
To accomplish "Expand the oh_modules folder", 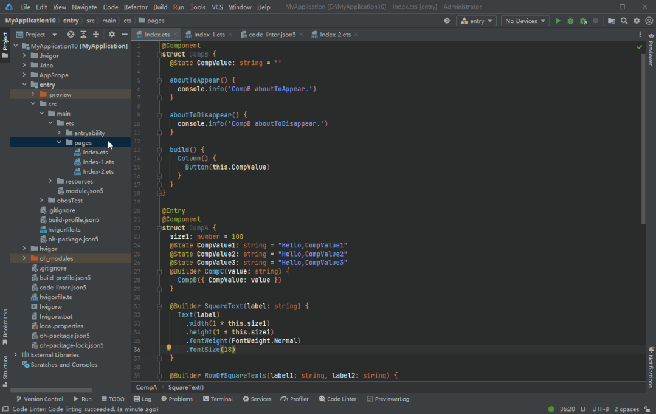I will coord(24,258).
